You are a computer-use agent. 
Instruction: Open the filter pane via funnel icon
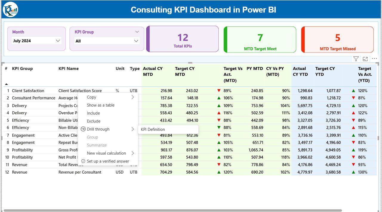point(355,59)
